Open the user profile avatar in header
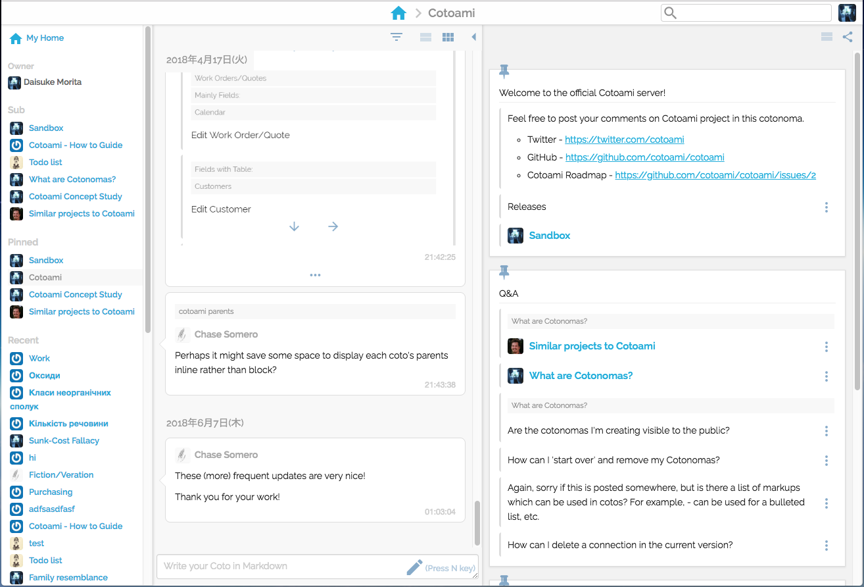 [847, 13]
